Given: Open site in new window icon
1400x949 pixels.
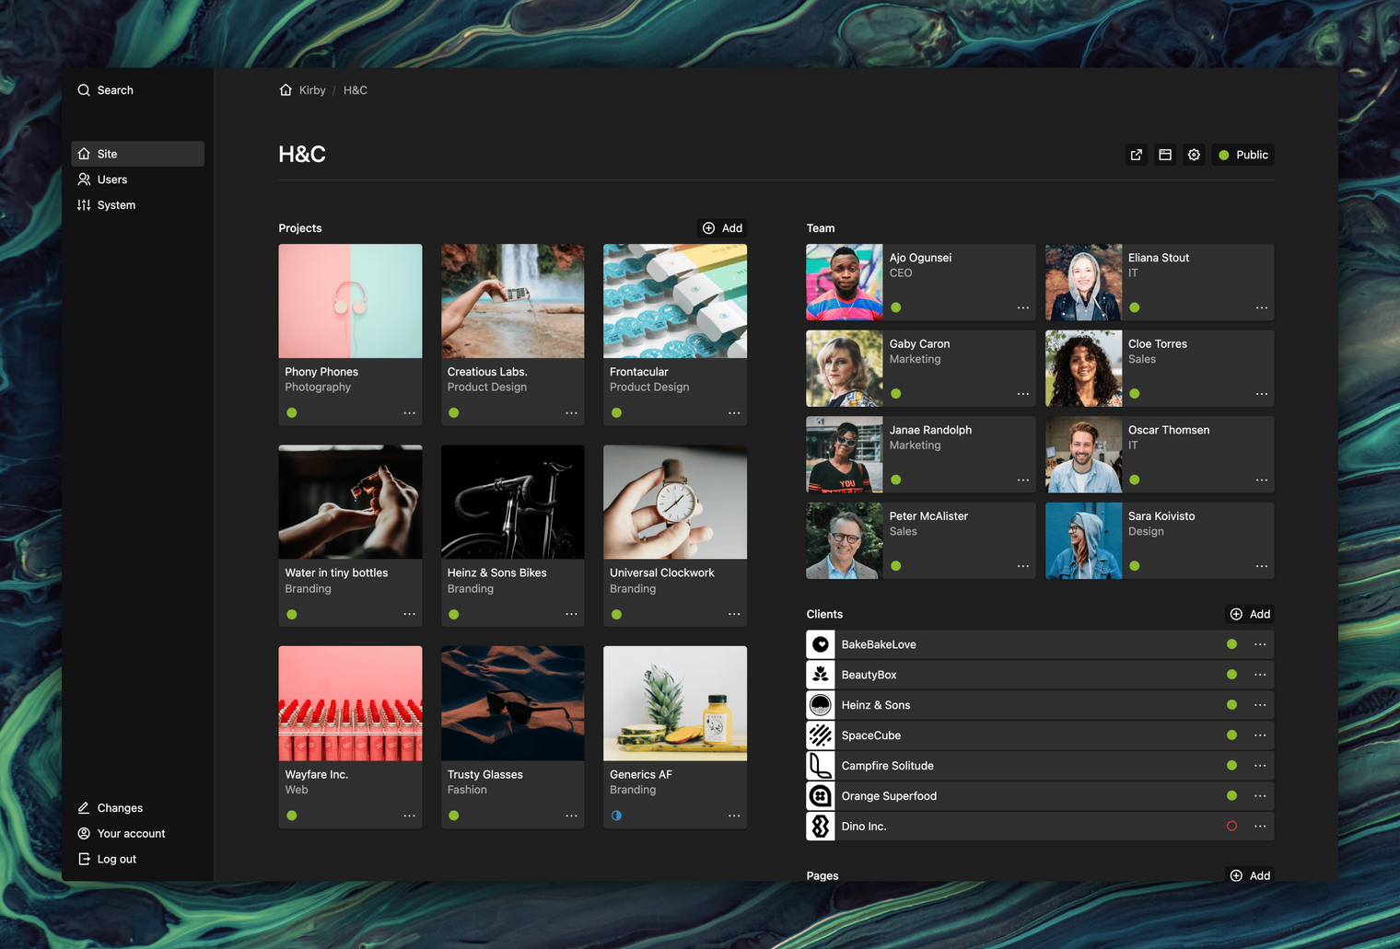Looking at the screenshot, I should click(1136, 155).
